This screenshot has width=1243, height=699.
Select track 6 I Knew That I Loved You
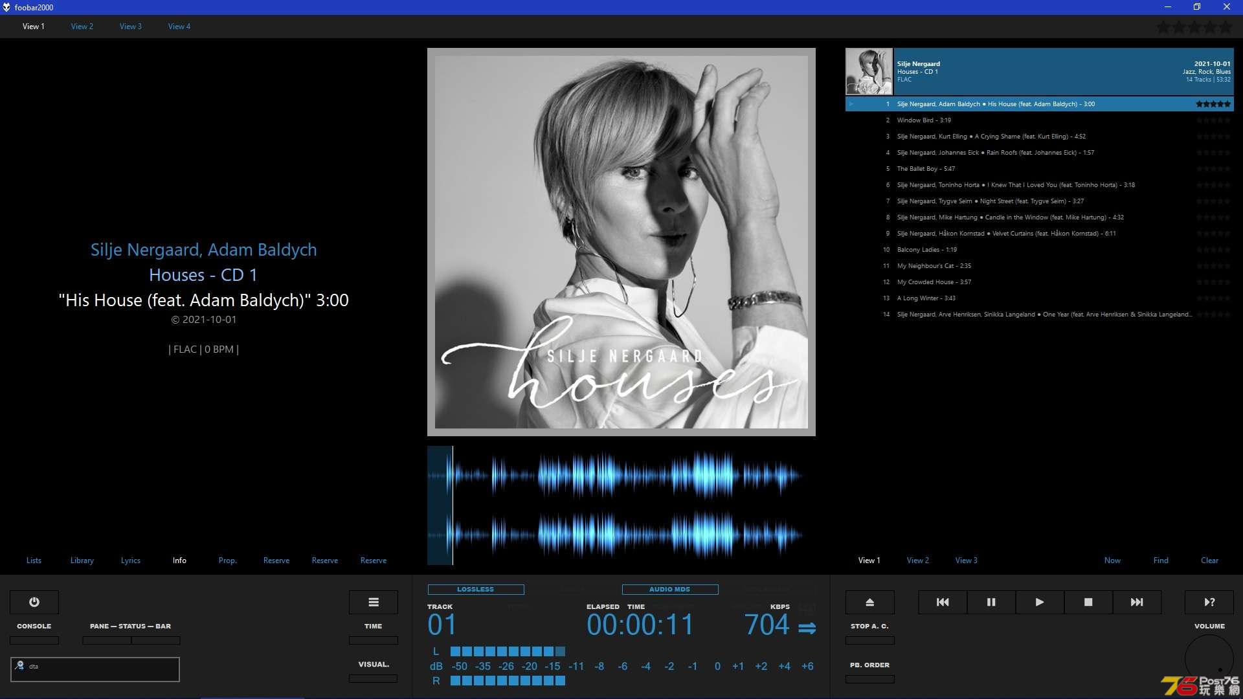pyautogui.click(x=1040, y=185)
